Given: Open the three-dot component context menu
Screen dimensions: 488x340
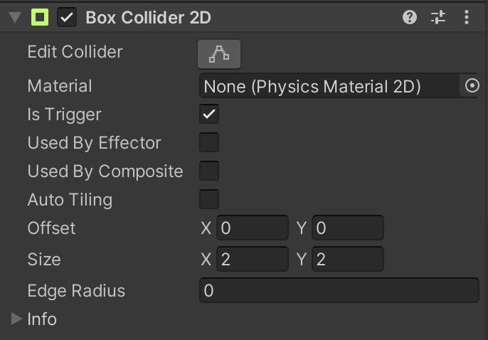Looking at the screenshot, I should 467,17.
